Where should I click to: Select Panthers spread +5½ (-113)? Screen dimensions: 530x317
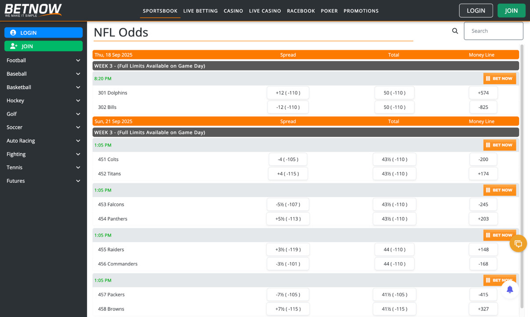tap(288, 219)
